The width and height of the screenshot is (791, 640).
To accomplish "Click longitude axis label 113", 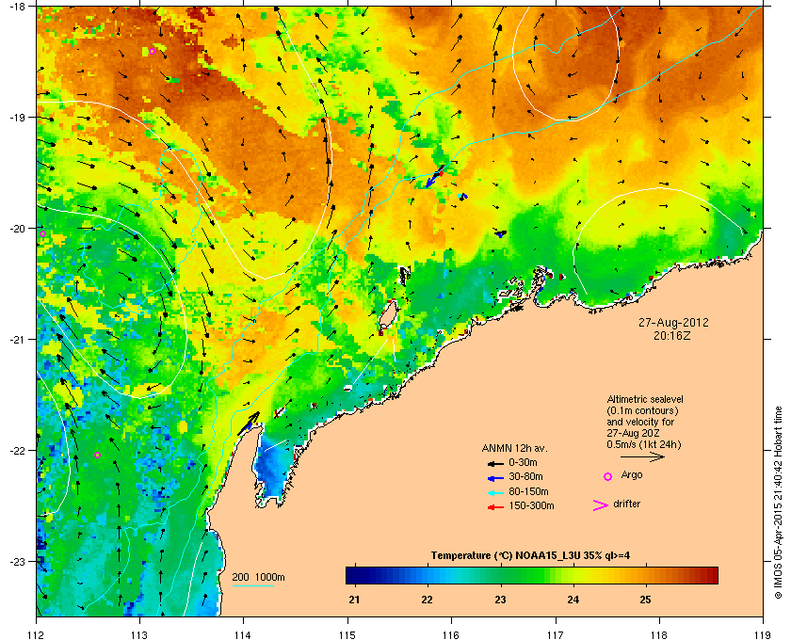I will click(139, 635).
